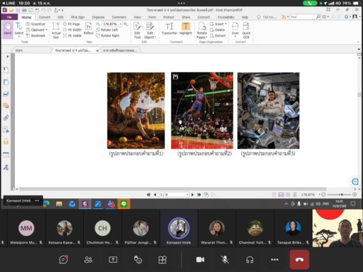The height and width of the screenshot is (272, 363).
Task: Choose the Select text tool
Action: click(19, 29)
